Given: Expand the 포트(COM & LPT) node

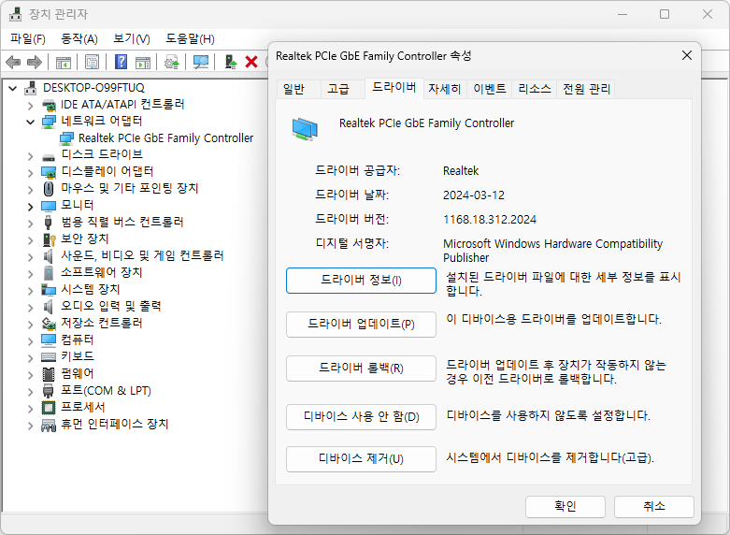Looking at the screenshot, I should [30, 391].
